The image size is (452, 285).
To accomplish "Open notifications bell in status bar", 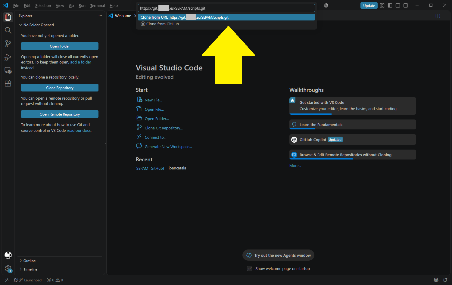I will pos(445,280).
